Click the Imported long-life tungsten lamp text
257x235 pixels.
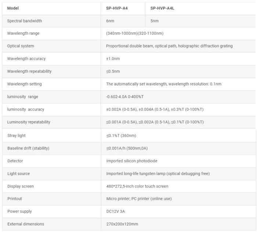click(158, 174)
